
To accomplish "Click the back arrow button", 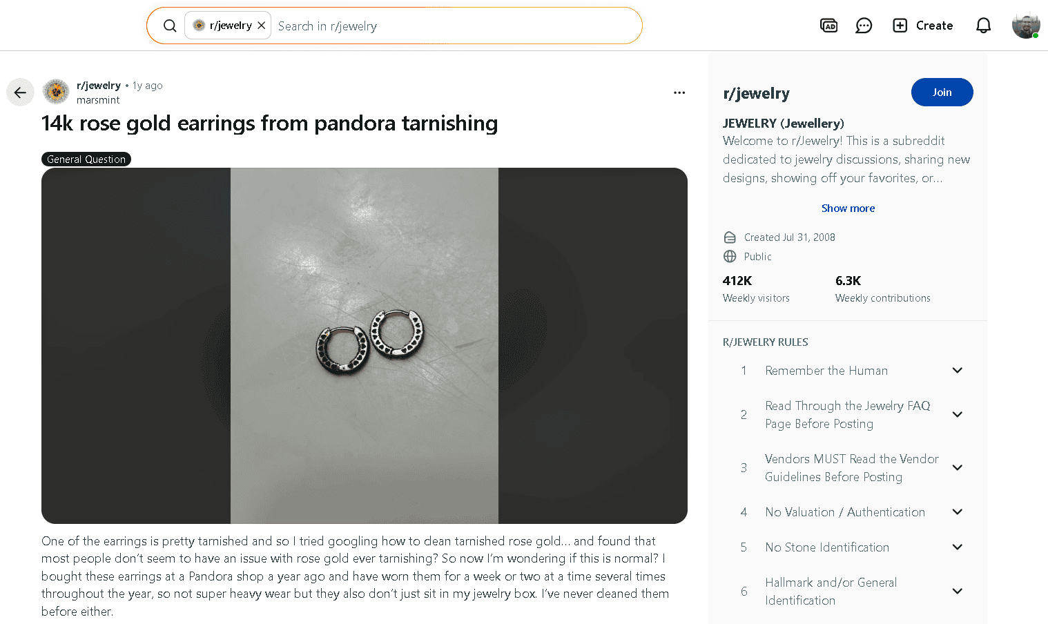I will (20, 92).
